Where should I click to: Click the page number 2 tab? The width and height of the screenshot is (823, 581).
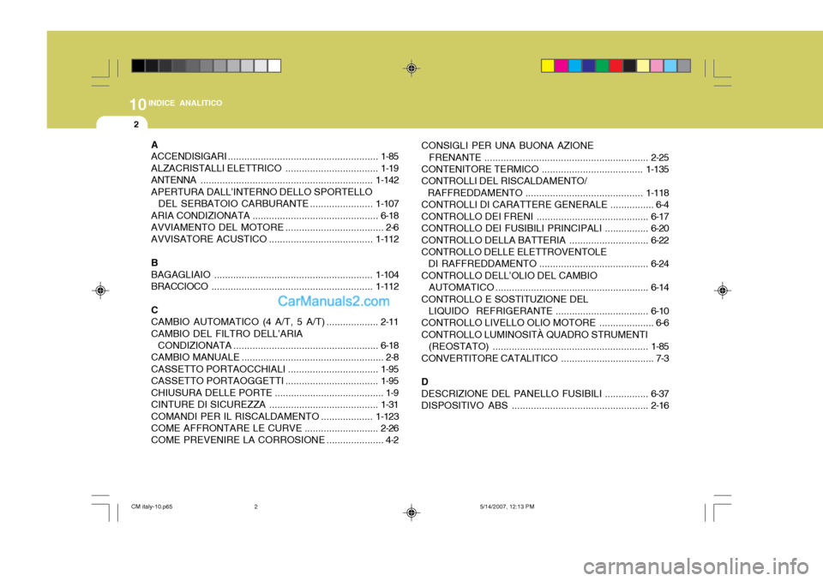point(136,124)
